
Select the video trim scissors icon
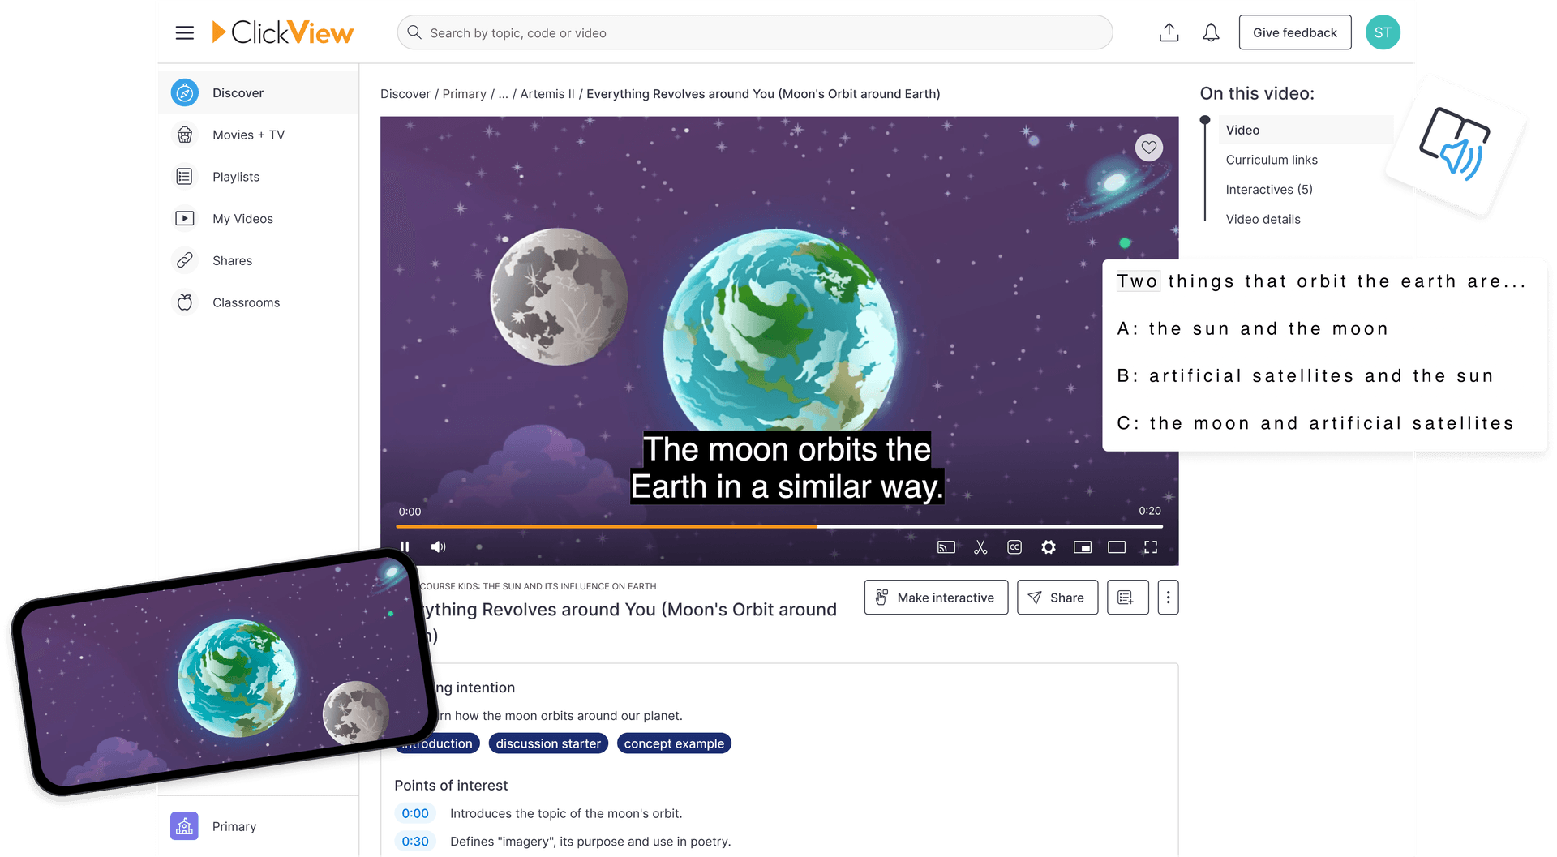coord(980,546)
